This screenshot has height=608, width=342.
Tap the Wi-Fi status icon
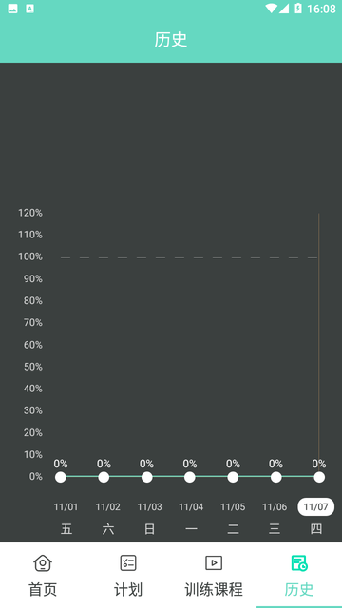tap(271, 9)
